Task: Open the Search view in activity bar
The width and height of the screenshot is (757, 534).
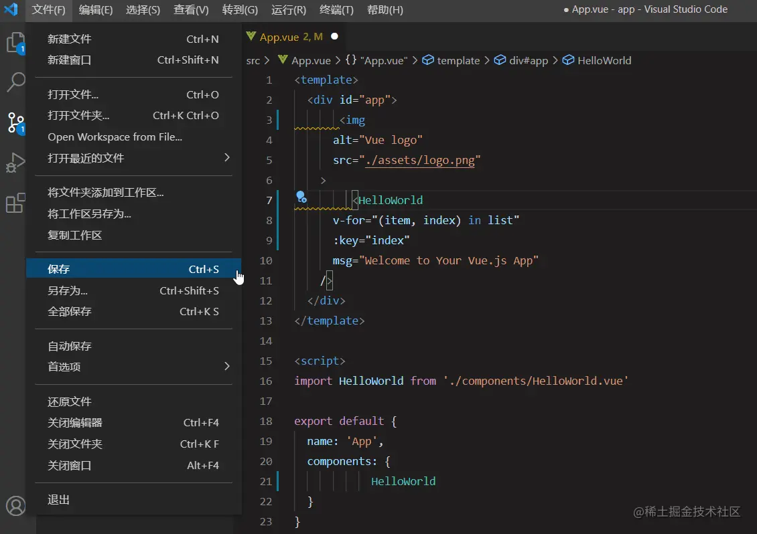Action: (16, 82)
